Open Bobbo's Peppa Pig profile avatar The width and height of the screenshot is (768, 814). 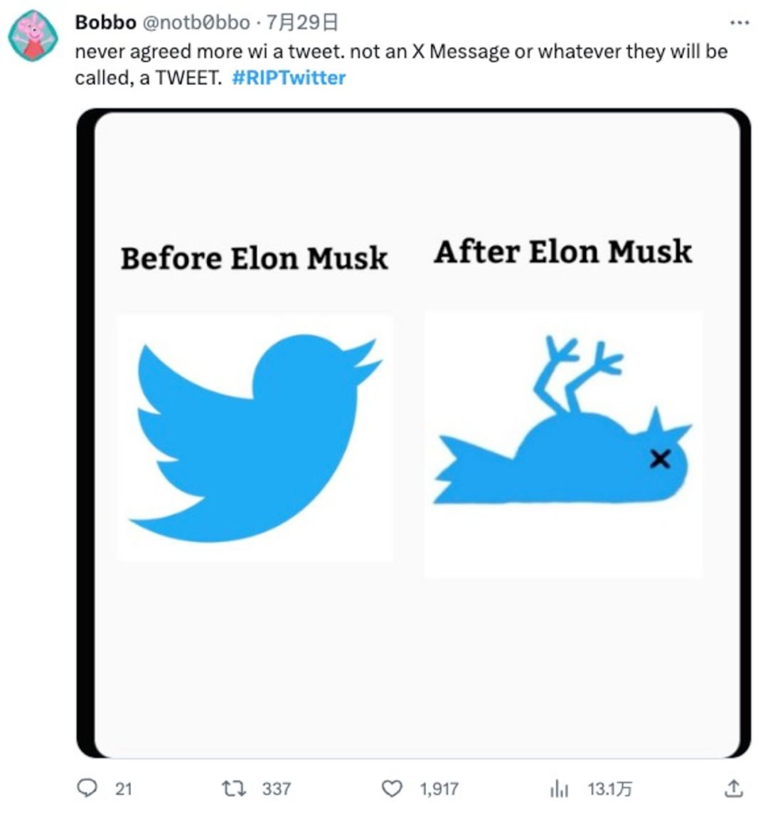33,36
